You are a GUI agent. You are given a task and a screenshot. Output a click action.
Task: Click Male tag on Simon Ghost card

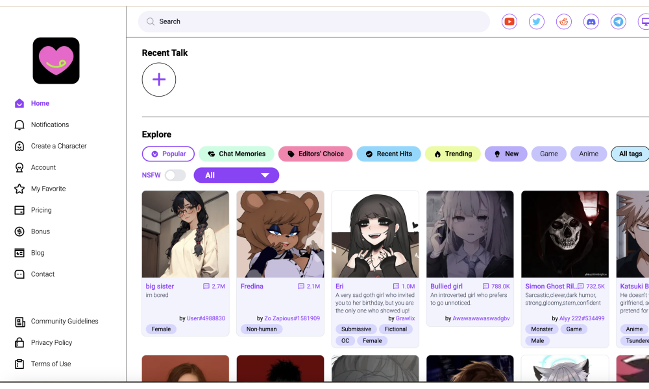[537, 340]
